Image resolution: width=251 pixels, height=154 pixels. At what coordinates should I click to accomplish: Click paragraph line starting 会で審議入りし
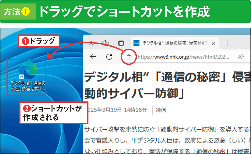[167, 140]
